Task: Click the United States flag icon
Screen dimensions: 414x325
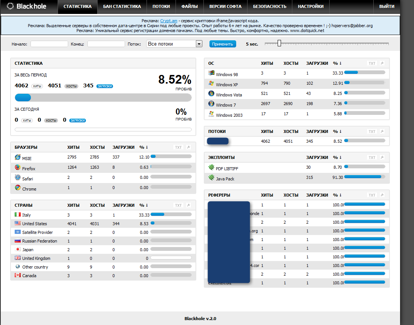Action: 18,223
